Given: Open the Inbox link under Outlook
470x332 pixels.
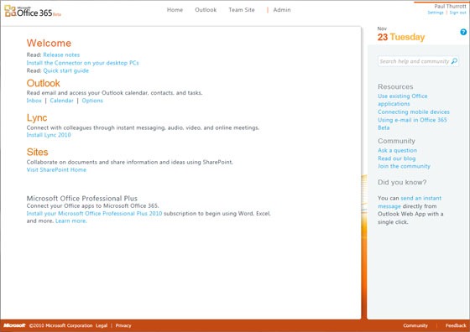Looking at the screenshot, I should click(34, 101).
